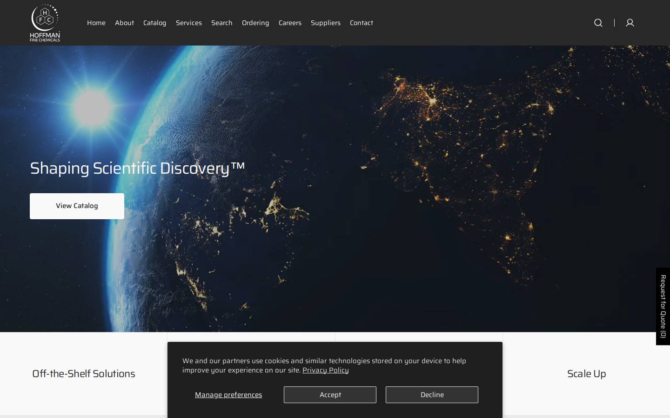Accept cookies in the banner
The height and width of the screenshot is (418, 670).
coord(330,395)
